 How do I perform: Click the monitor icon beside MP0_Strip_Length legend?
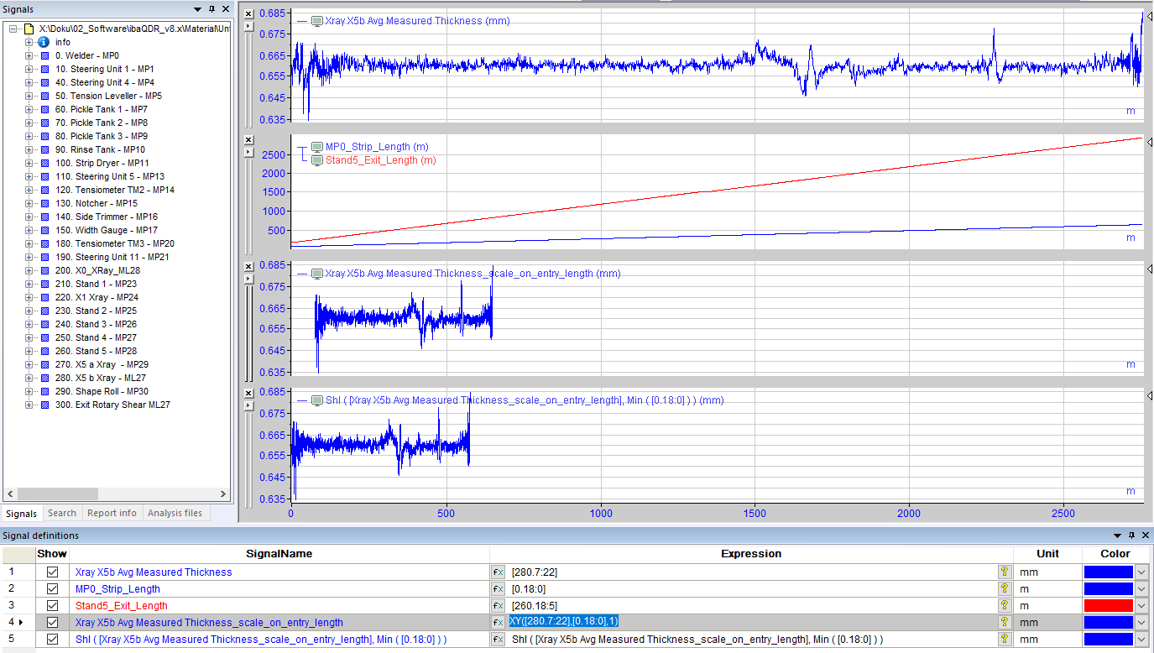(316, 147)
